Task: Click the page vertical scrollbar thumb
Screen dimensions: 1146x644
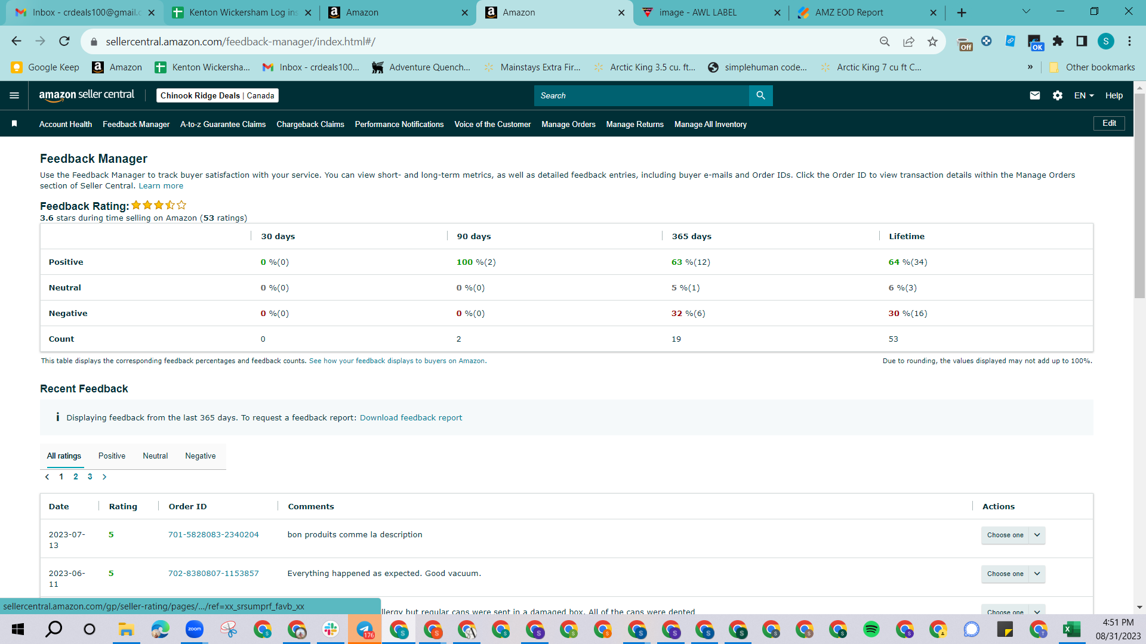Action: 1139,196
